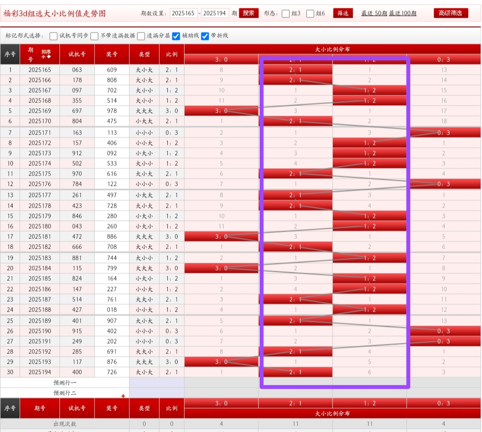Click the 筛选 button
The image size is (482, 432).
coord(343,13)
